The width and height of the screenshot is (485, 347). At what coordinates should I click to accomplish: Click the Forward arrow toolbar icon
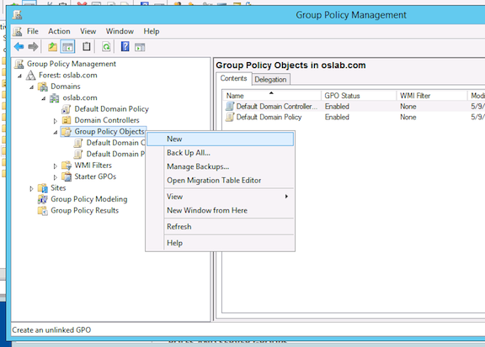coord(33,47)
